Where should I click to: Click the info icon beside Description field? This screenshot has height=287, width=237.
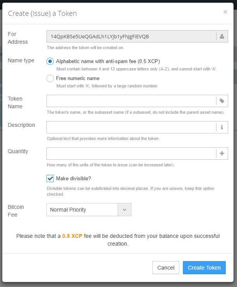[222, 127]
